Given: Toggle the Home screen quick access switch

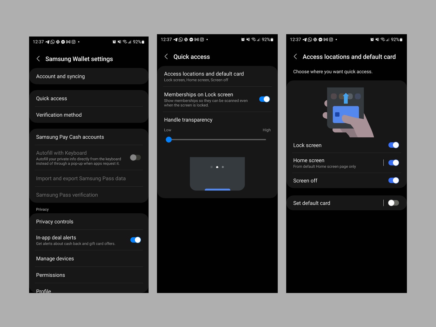Looking at the screenshot, I should coord(393,163).
